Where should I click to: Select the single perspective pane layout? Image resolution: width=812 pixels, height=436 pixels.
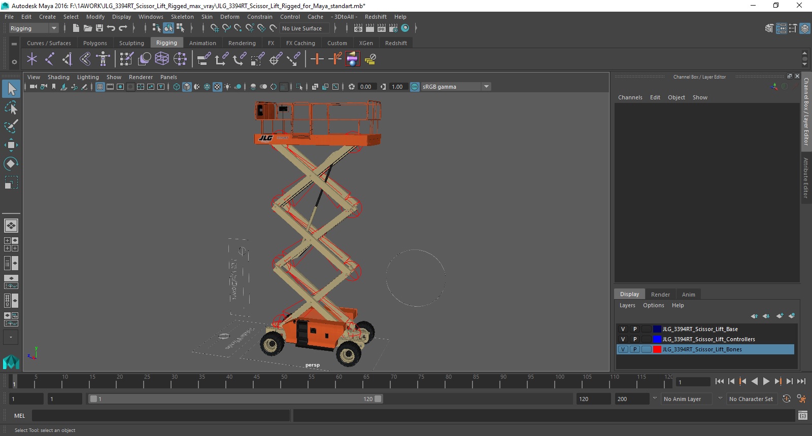pyautogui.click(x=11, y=225)
